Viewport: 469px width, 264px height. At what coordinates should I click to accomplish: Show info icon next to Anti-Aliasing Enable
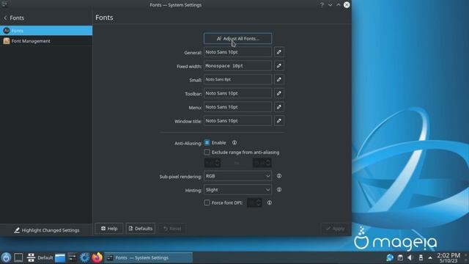(234, 143)
